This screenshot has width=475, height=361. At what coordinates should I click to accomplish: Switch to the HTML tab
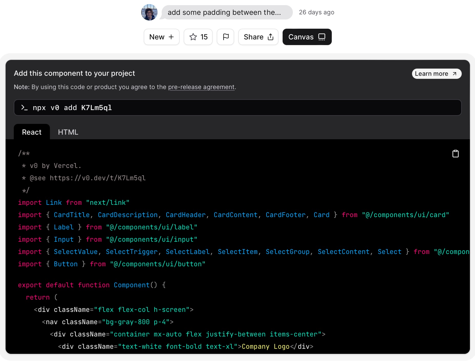coord(68,132)
